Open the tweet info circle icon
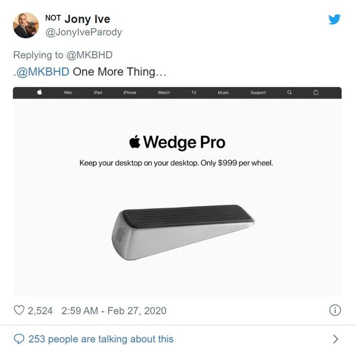The image size is (355, 351). click(x=335, y=310)
